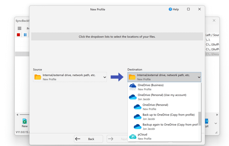The height and width of the screenshot is (146, 229).
Task: Click the Destination folder icon
Action: coord(132,77)
